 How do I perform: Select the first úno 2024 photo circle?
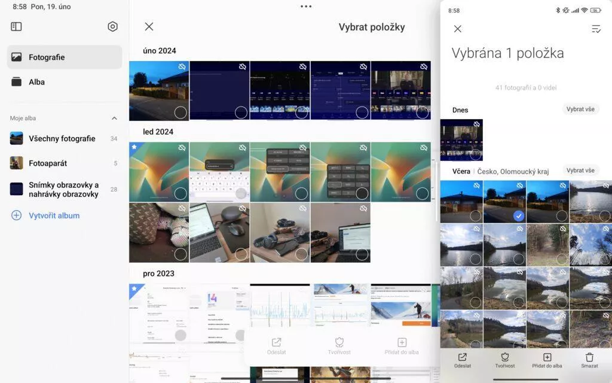180,113
